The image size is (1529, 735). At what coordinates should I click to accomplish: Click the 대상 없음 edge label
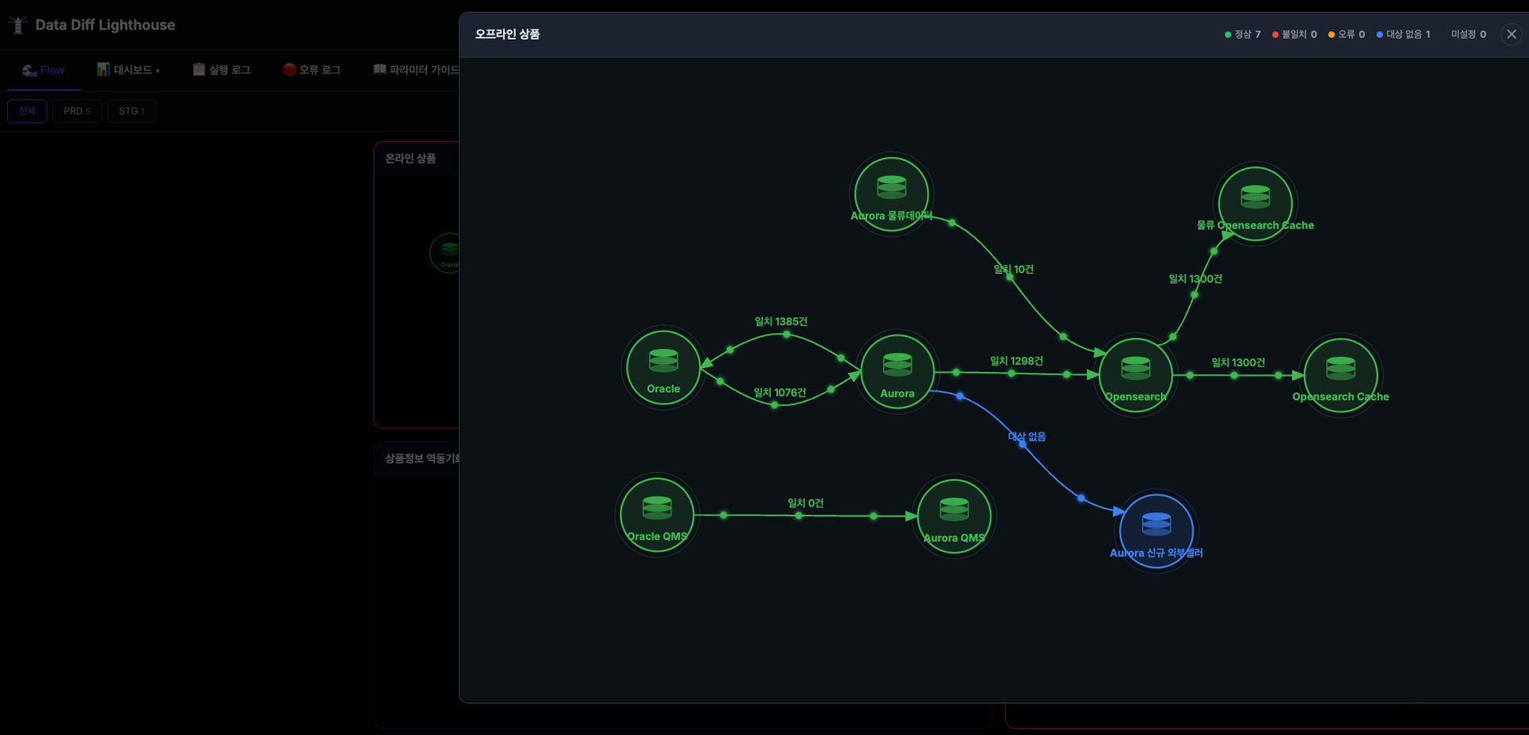[1027, 436]
